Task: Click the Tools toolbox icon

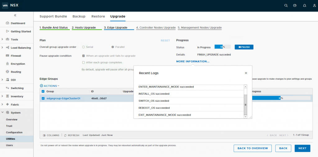Action: click(7, 39)
